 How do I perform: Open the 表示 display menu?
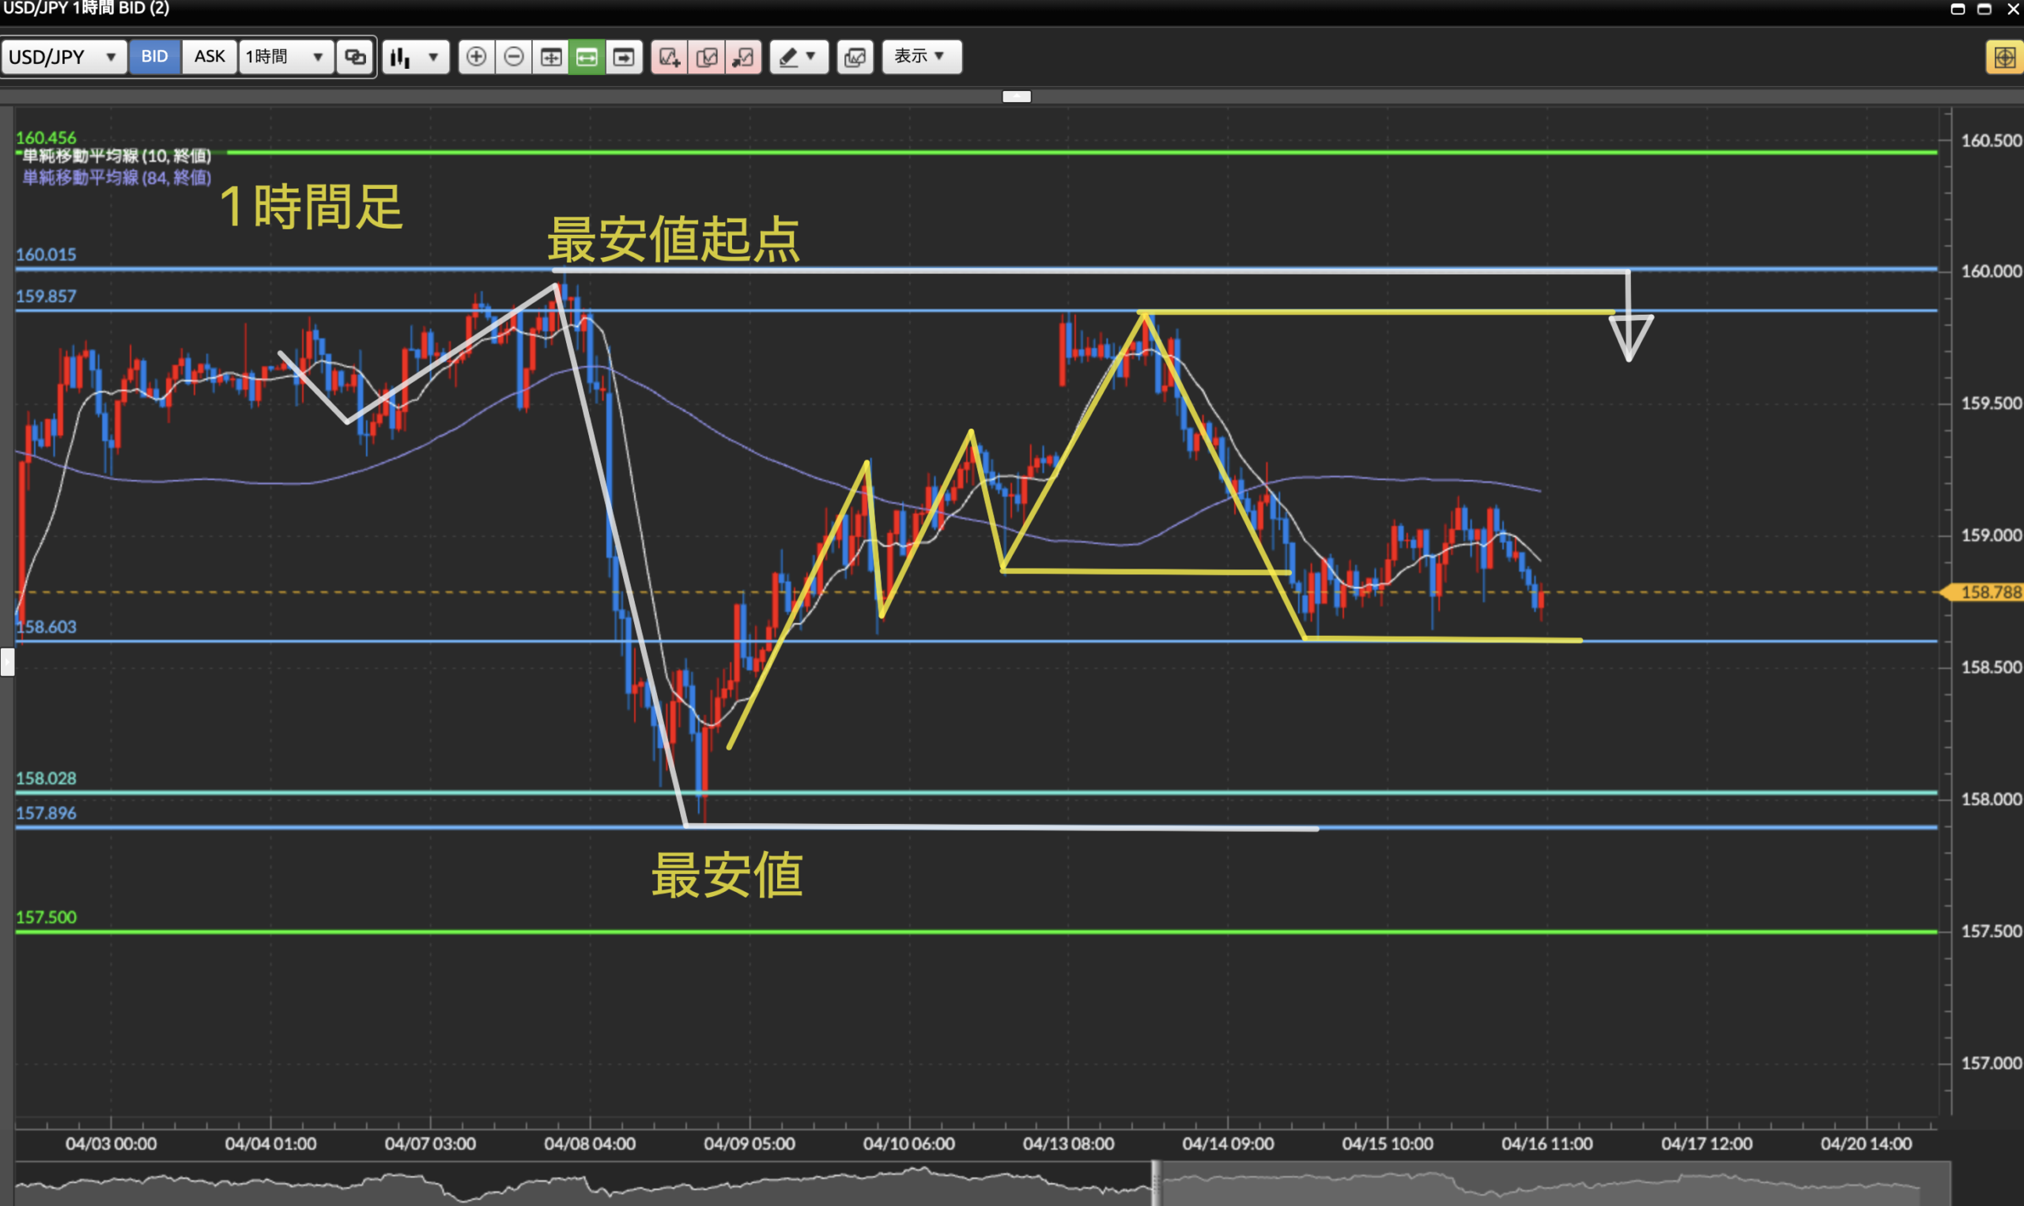(921, 57)
